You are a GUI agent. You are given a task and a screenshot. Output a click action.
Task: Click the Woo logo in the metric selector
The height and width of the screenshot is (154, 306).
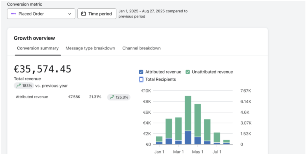point(13,14)
